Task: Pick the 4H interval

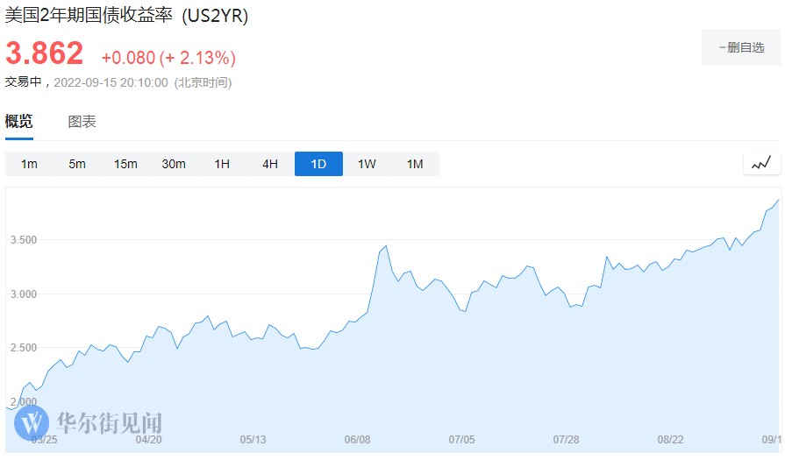Action: [270, 164]
